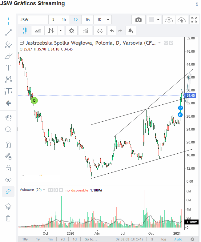Screen dimensions: 201x242
Task: Open Volumen indicator settings gear
Action: tap(56, 190)
